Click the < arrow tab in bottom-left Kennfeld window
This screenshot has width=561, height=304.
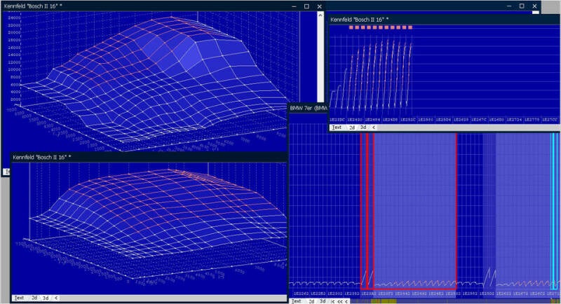point(56,298)
